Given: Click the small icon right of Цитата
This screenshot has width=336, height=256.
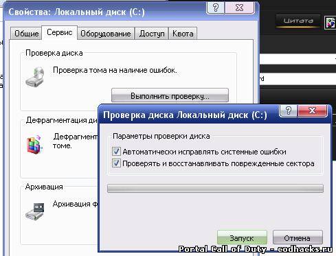Looking at the screenshot, I should tap(331, 23).
